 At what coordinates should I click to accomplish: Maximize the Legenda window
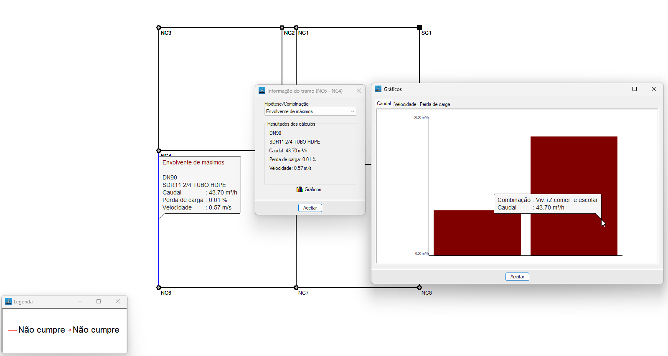[x=99, y=301]
